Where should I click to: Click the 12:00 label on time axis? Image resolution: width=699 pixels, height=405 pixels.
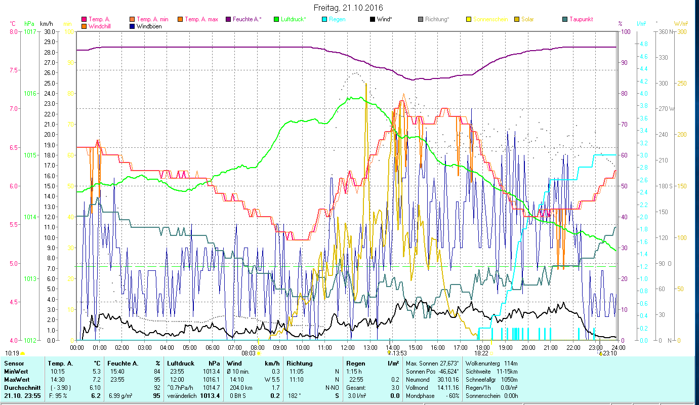pos(348,348)
